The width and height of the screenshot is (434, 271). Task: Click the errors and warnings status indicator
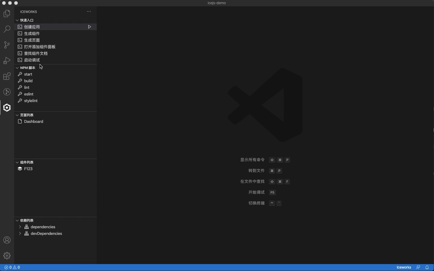point(12,267)
